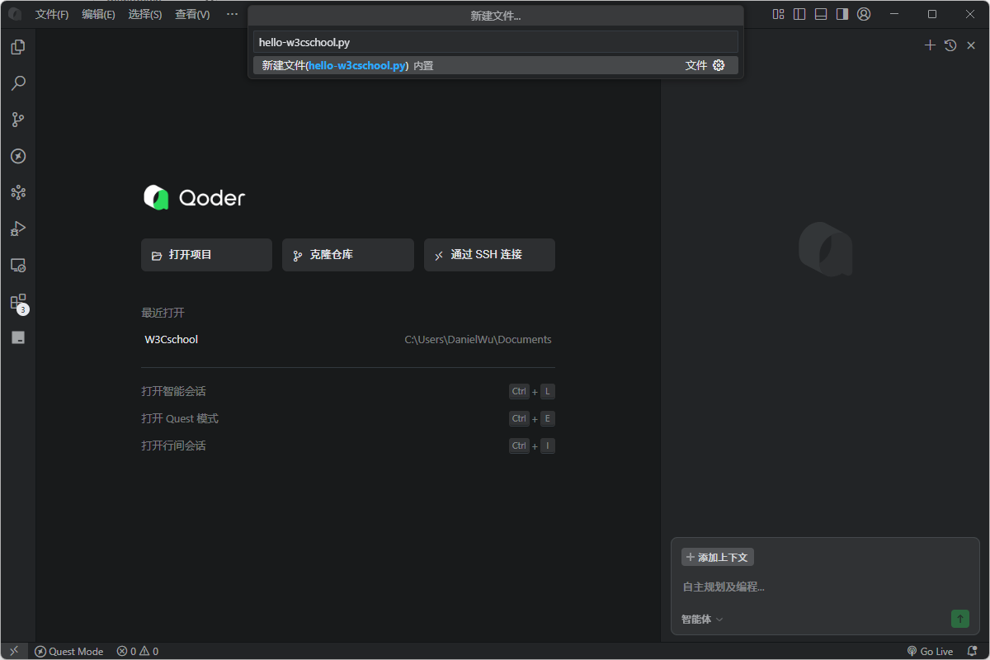Open the 查看(V) menu
The image size is (990, 660).
click(192, 14)
